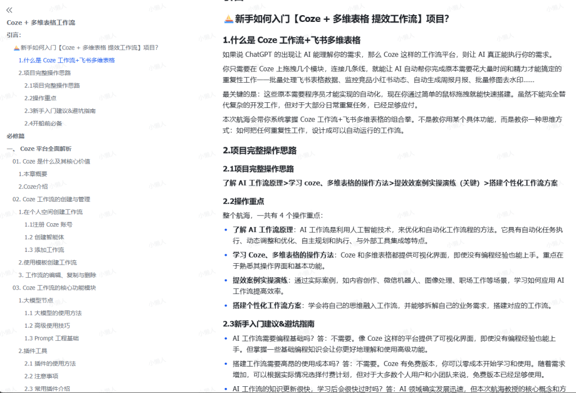Viewport: 576px width, 393px height.
Task: Open outline item 2.1 插件的使用方法
Action: tap(50, 364)
